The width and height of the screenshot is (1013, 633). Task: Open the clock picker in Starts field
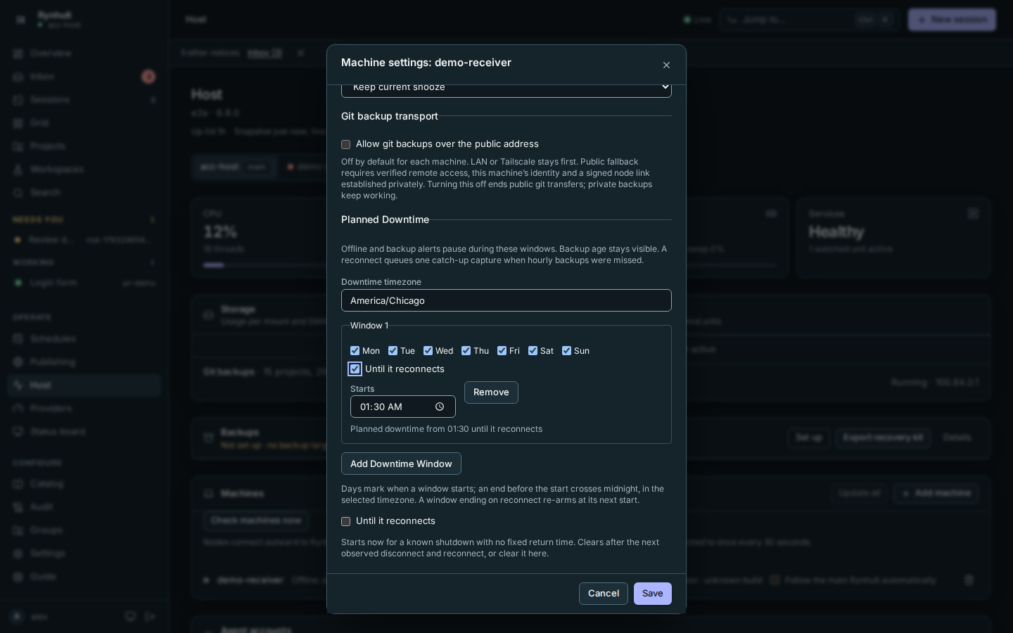pos(440,407)
